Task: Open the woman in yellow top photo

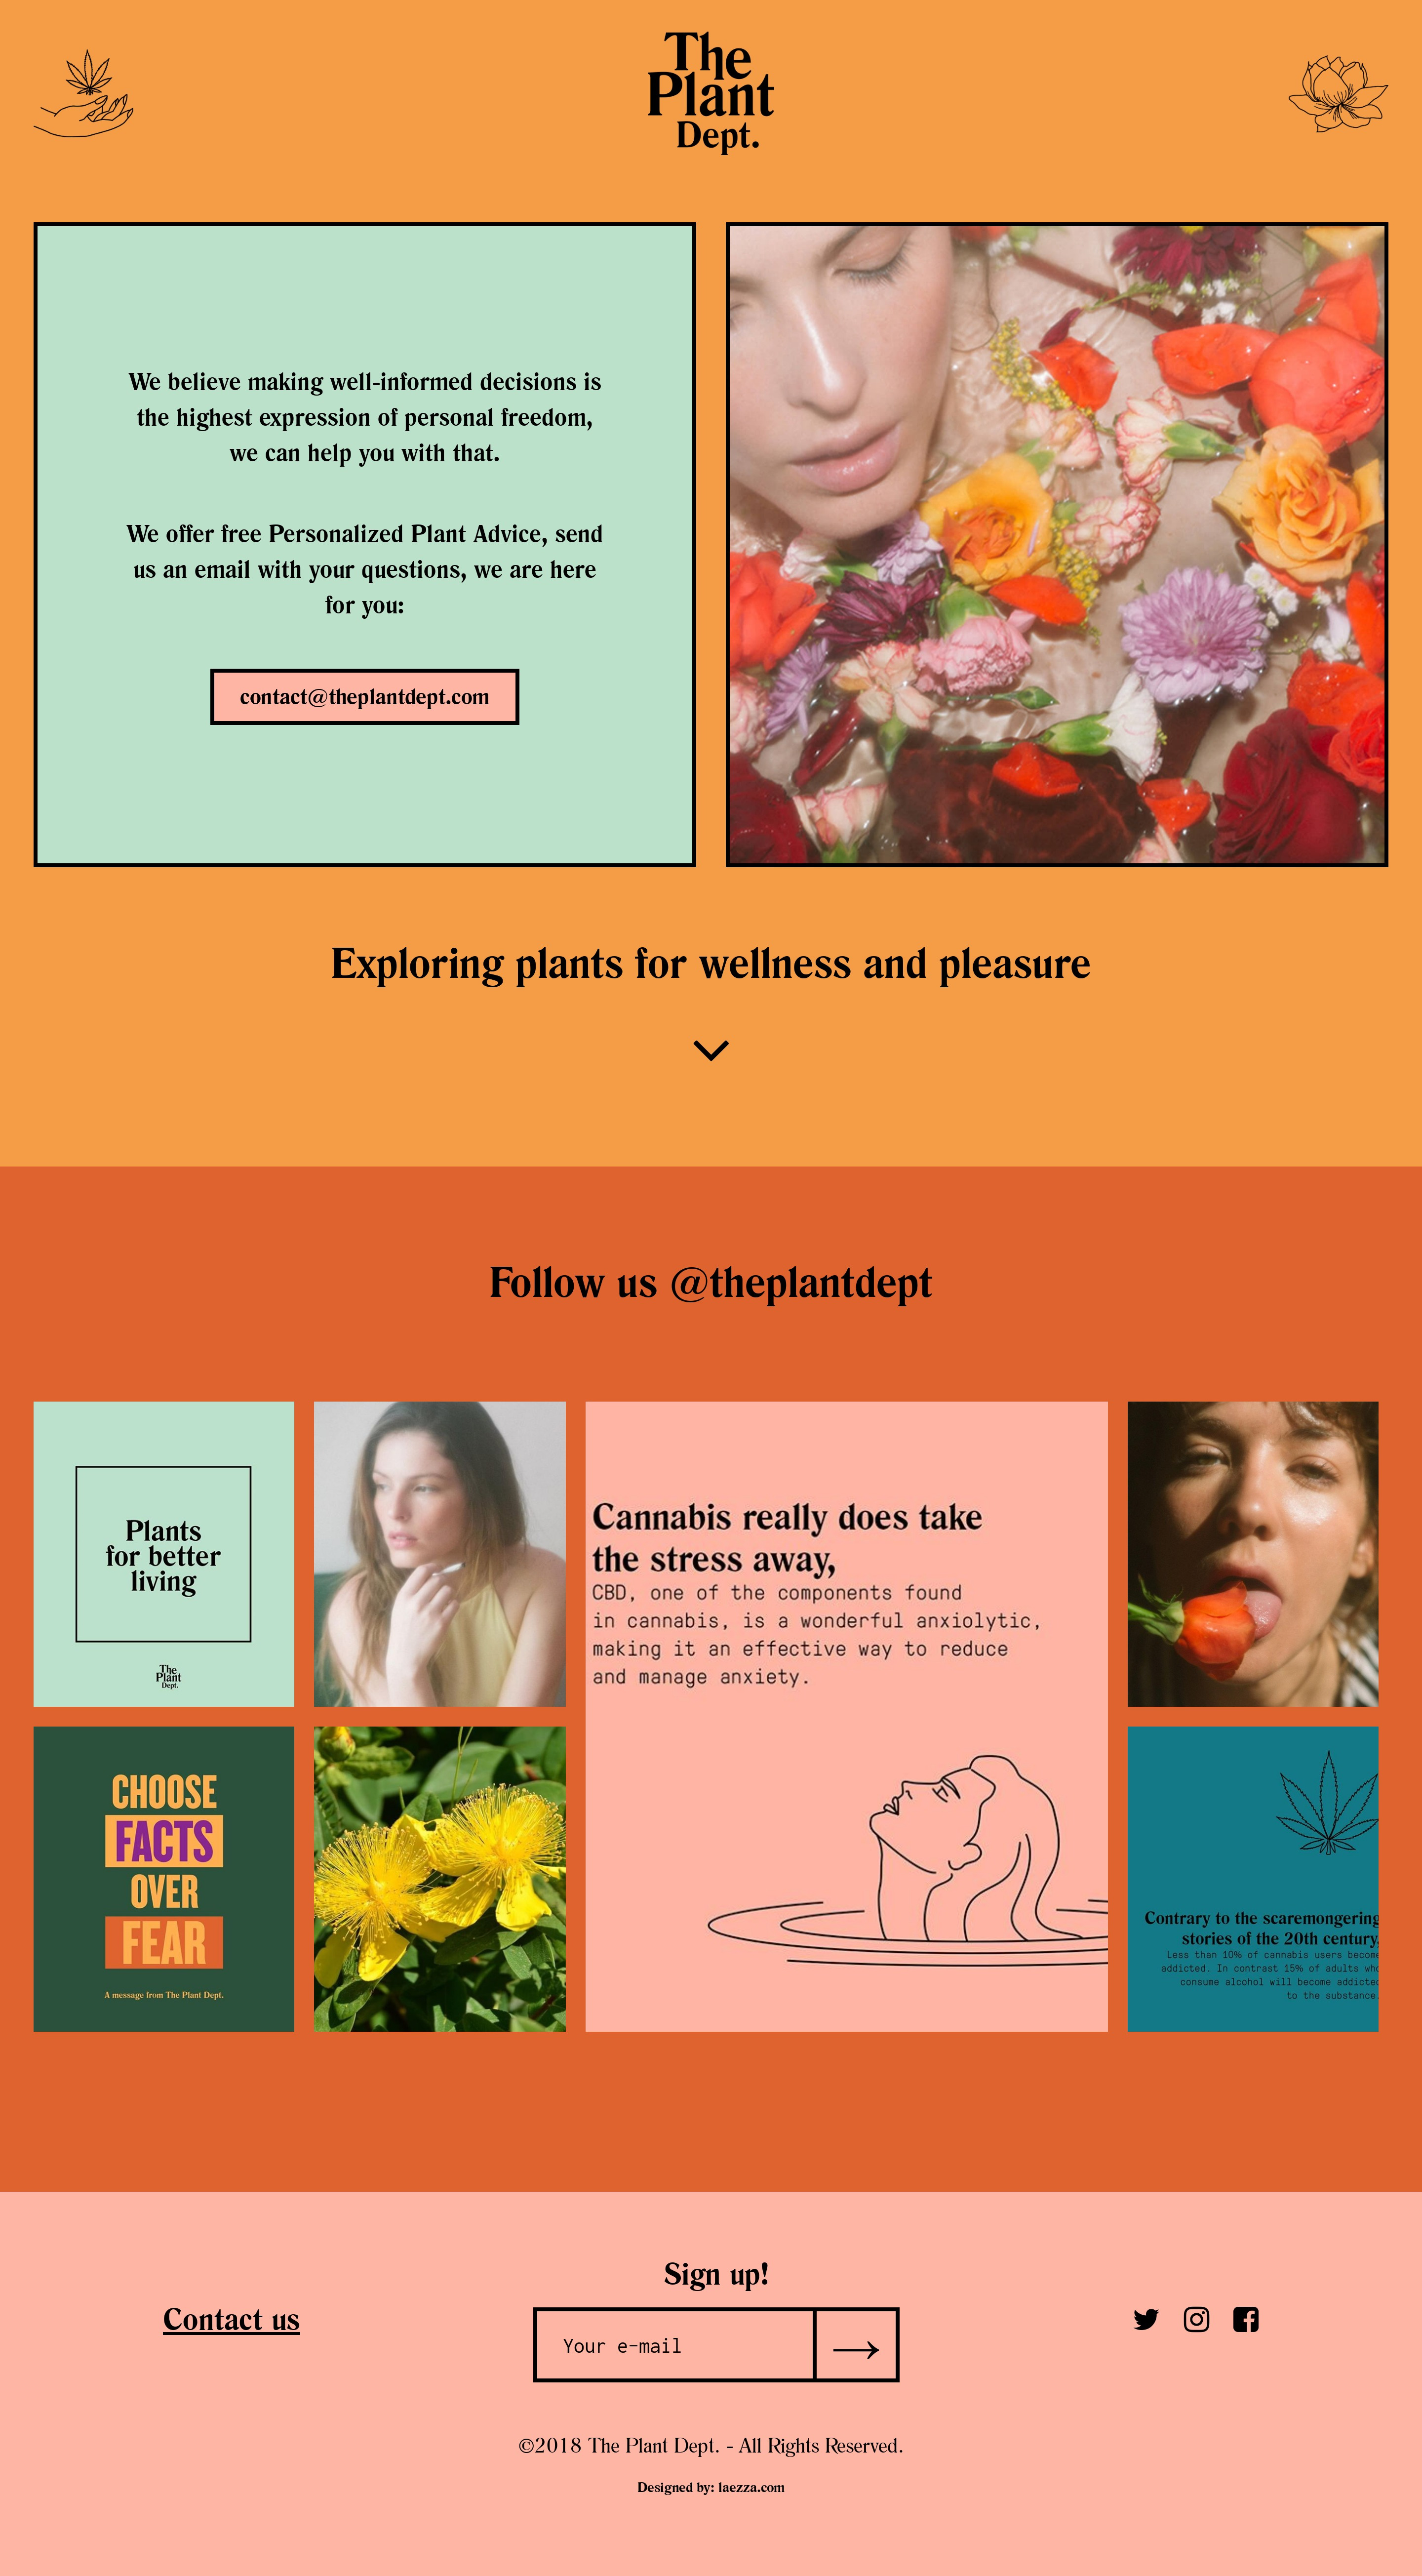Action: coord(440,1554)
